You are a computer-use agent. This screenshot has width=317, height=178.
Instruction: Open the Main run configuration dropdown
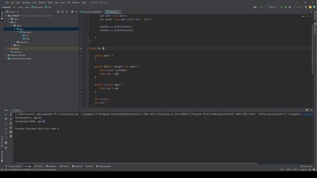tap(272, 7)
